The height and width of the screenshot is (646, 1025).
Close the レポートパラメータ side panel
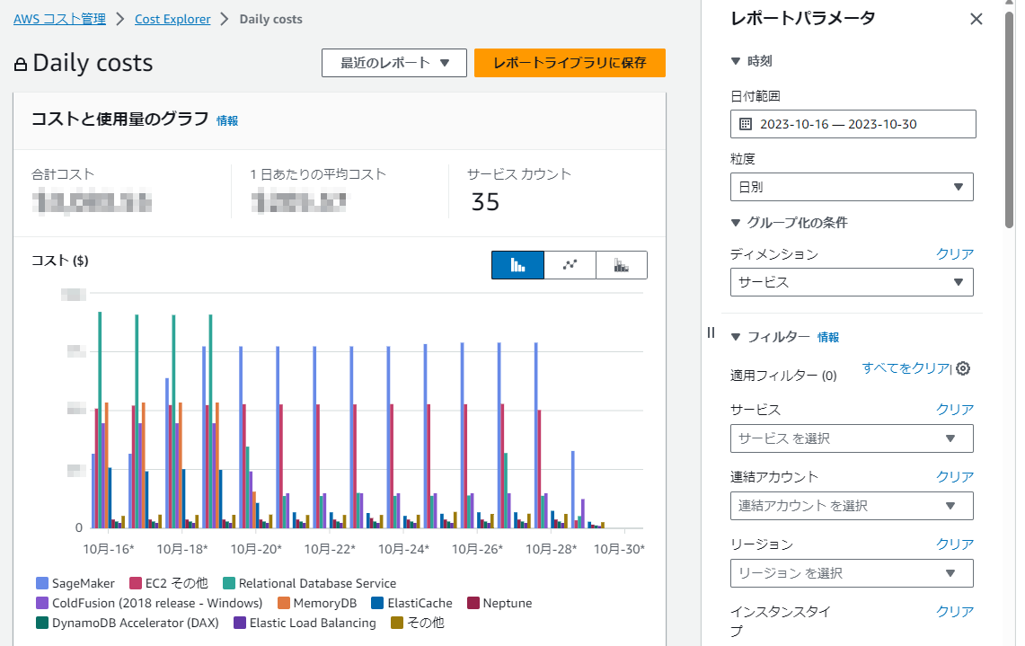coord(976,18)
